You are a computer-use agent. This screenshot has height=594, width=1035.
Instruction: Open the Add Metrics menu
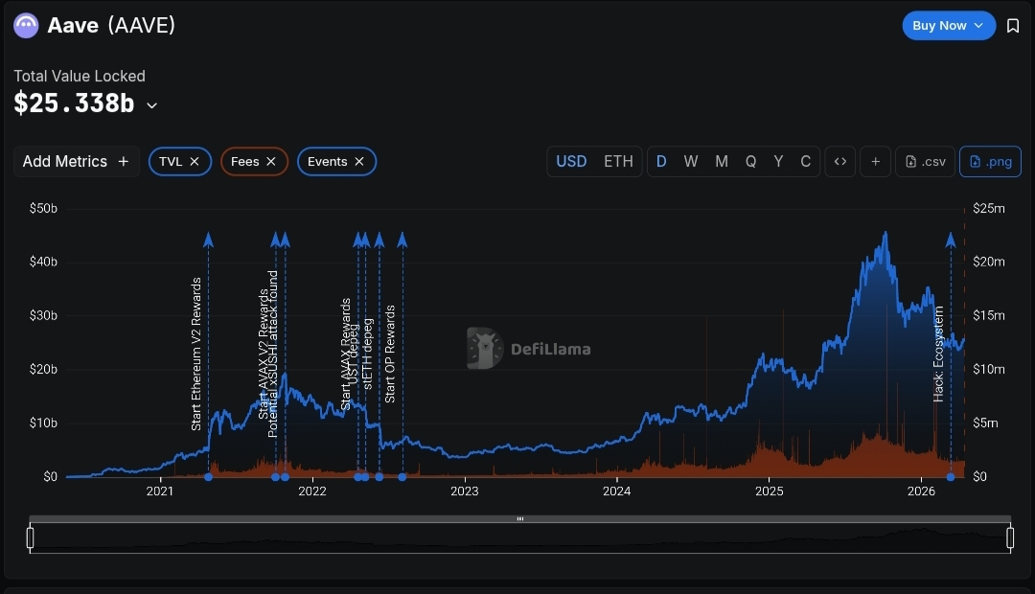coord(77,162)
